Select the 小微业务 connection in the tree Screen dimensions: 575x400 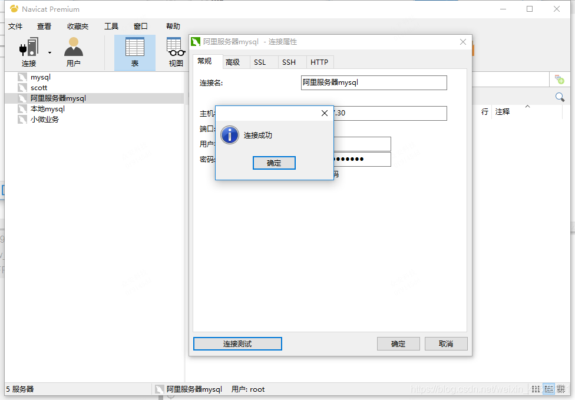[44, 119]
